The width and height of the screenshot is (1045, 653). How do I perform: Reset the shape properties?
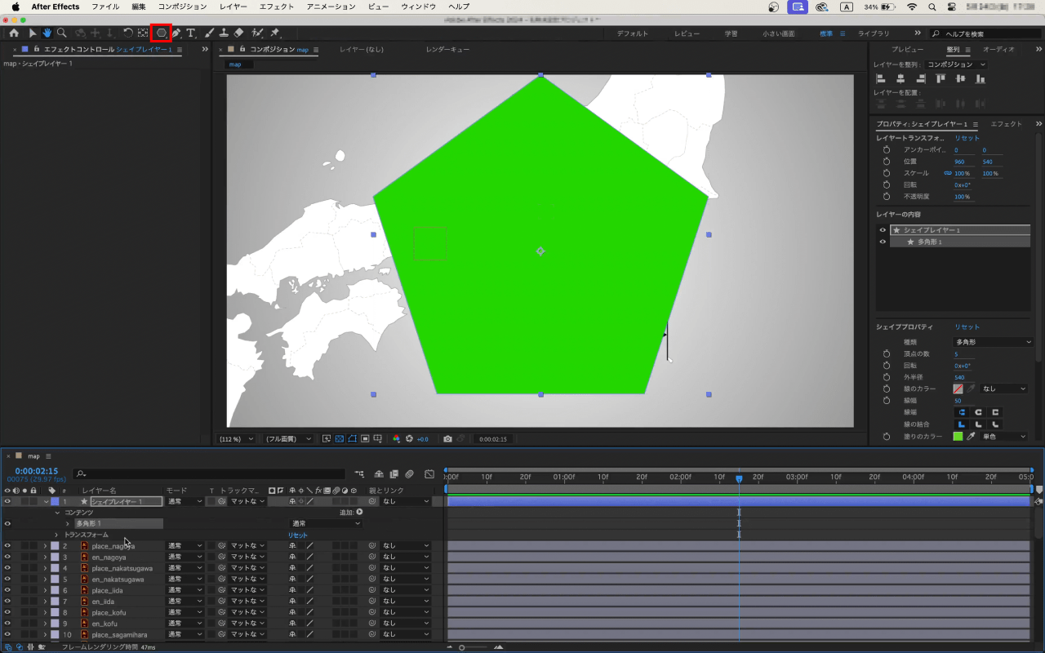967,326
